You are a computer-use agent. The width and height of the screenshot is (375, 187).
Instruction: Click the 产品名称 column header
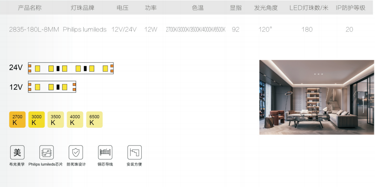coord(30,8)
